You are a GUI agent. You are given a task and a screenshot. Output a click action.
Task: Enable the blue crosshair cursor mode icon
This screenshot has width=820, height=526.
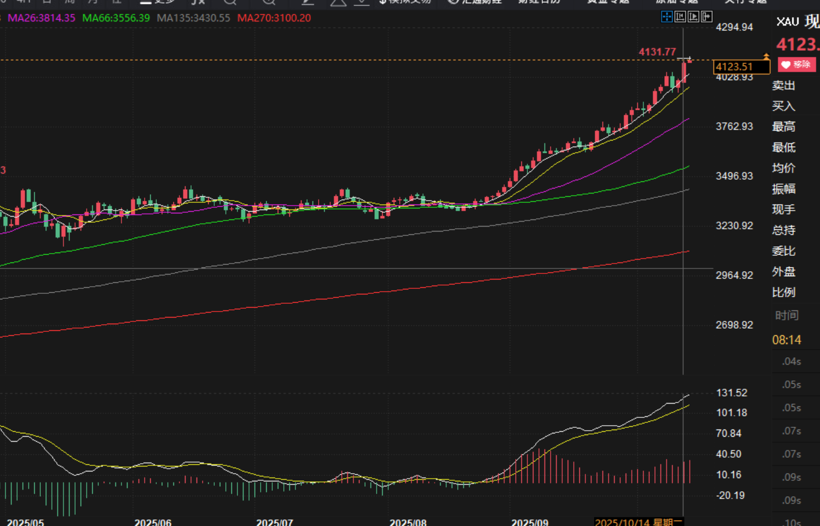666,17
